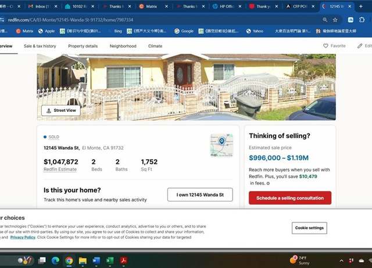Open File Explorer from the taskbar
Viewport: 372px width, 268px height.
click(x=83, y=261)
